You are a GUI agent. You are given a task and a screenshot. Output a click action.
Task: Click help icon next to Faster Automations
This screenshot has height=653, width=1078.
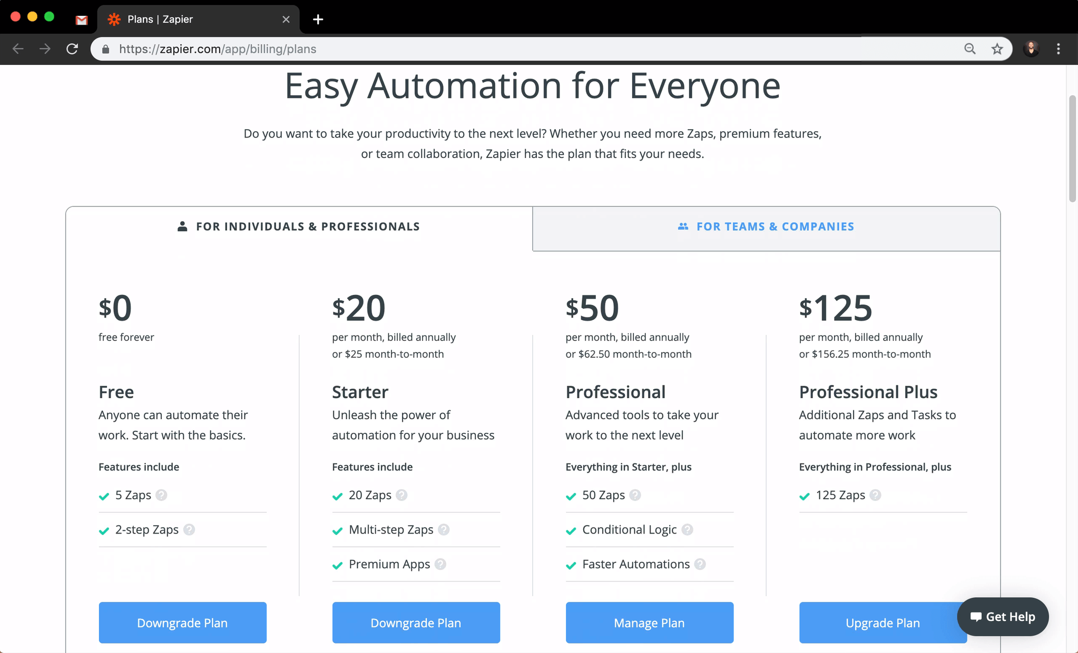click(x=700, y=564)
